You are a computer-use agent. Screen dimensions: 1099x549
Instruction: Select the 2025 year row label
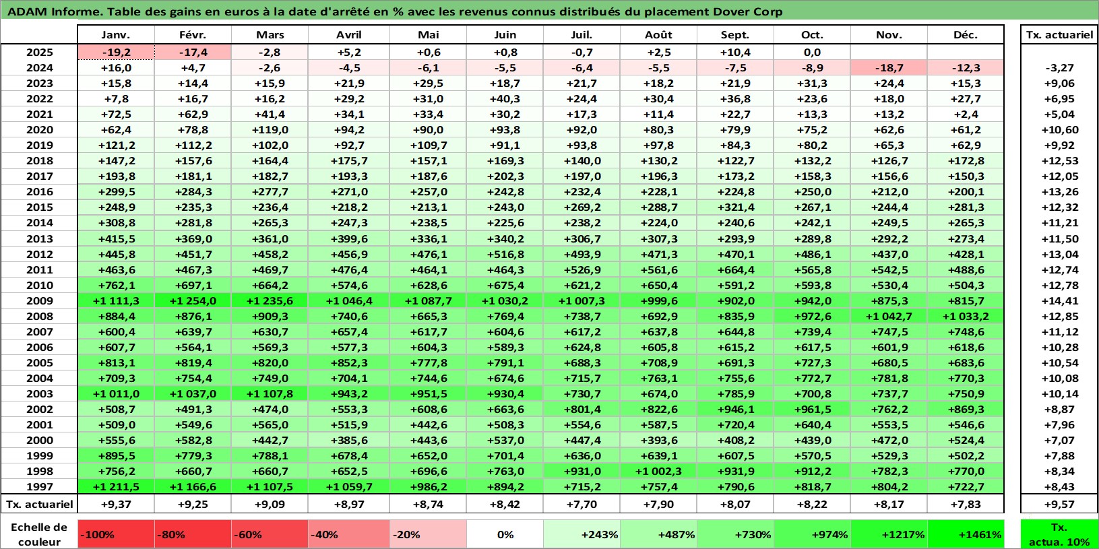(x=40, y=53)
